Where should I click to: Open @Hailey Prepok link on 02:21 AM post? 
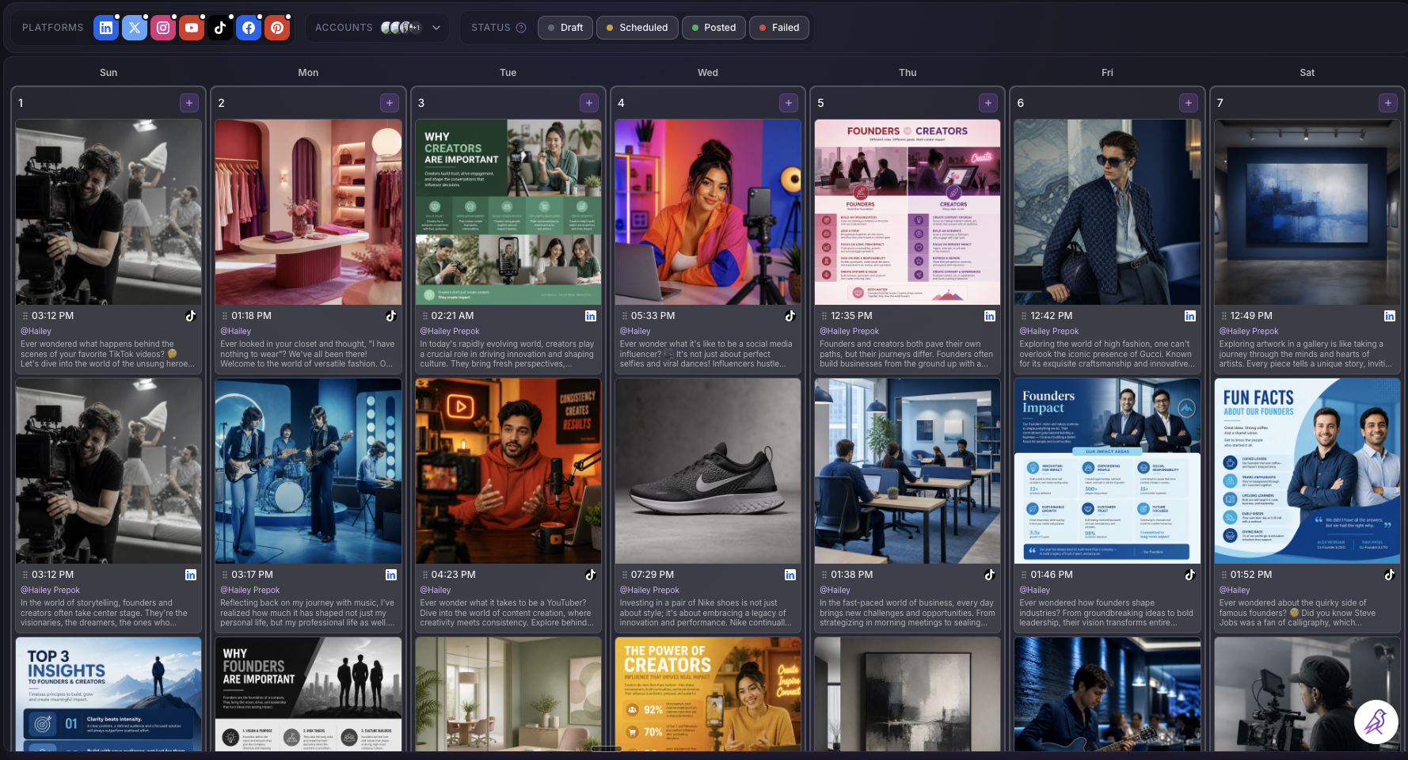[x=450, y=331]
